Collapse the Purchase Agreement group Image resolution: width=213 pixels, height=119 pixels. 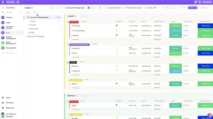point(68,44)
